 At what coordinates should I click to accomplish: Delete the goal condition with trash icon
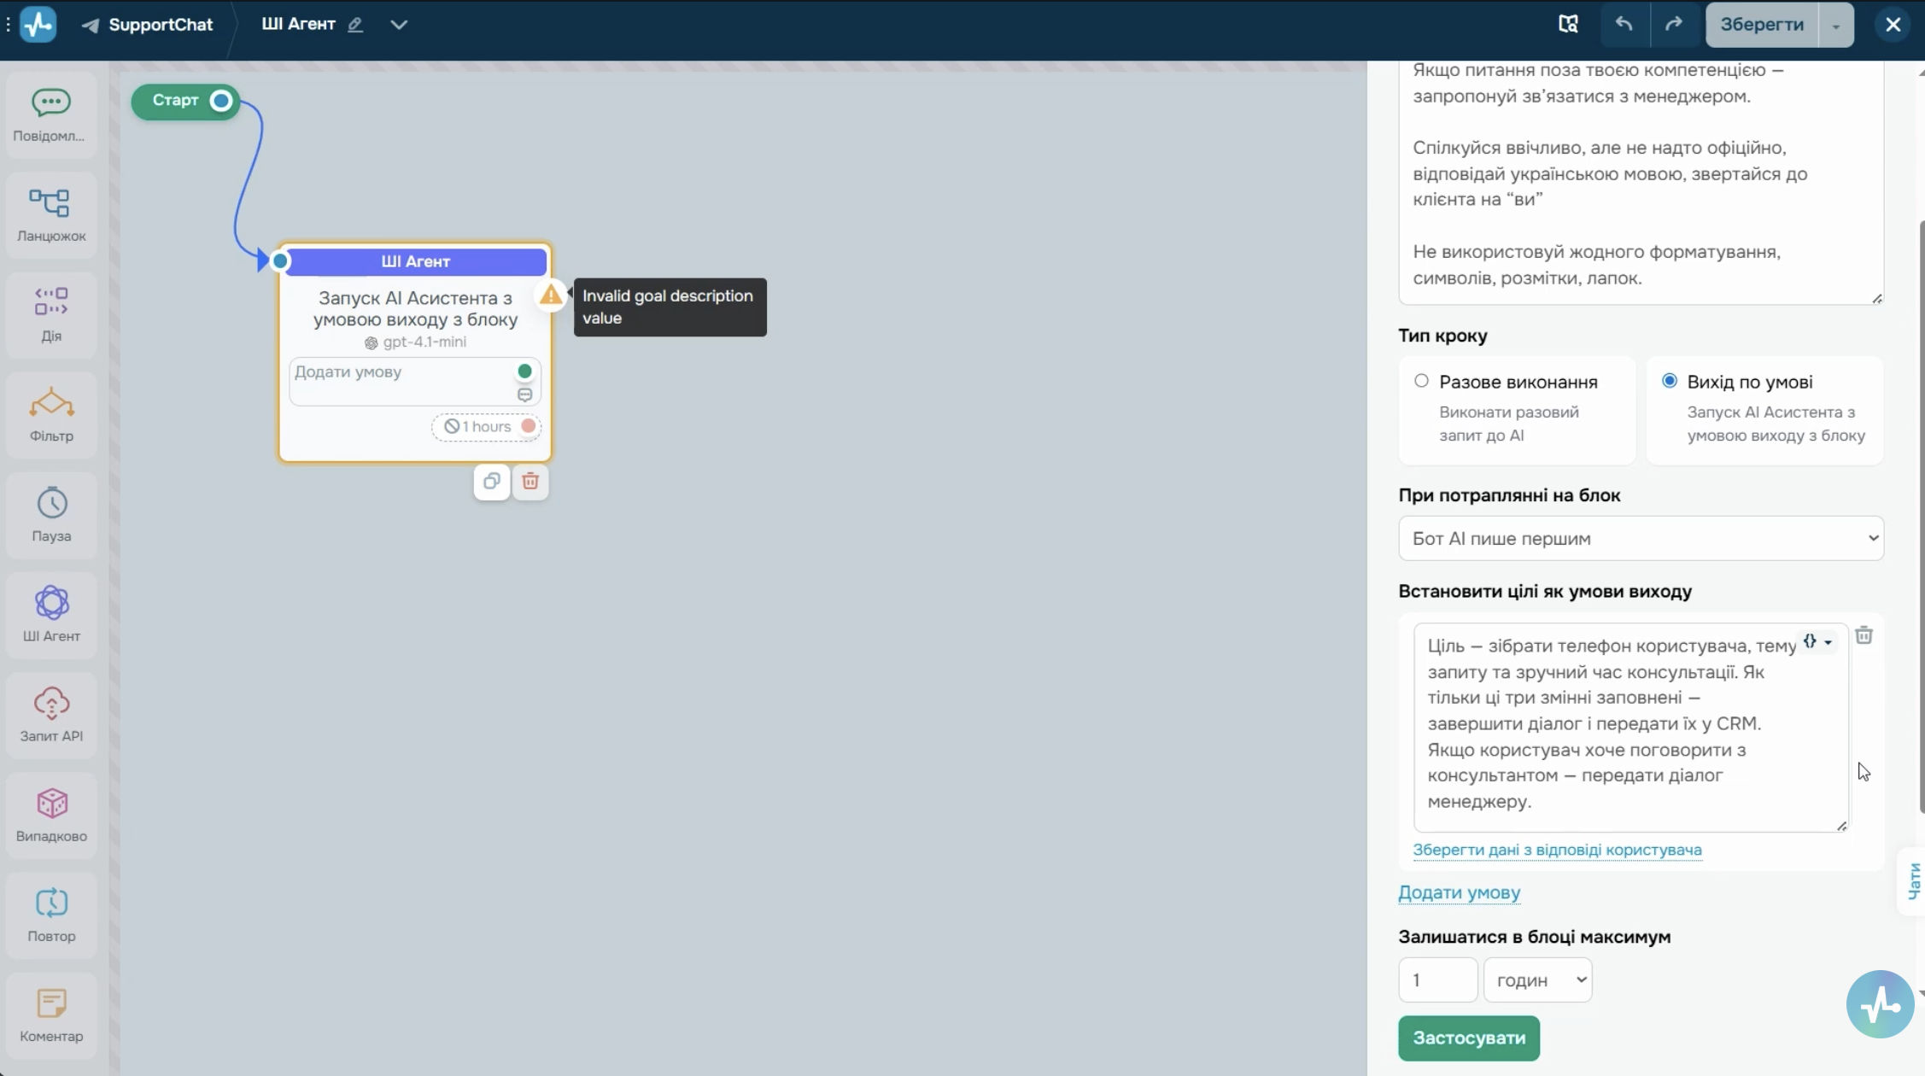point(1864,635)
